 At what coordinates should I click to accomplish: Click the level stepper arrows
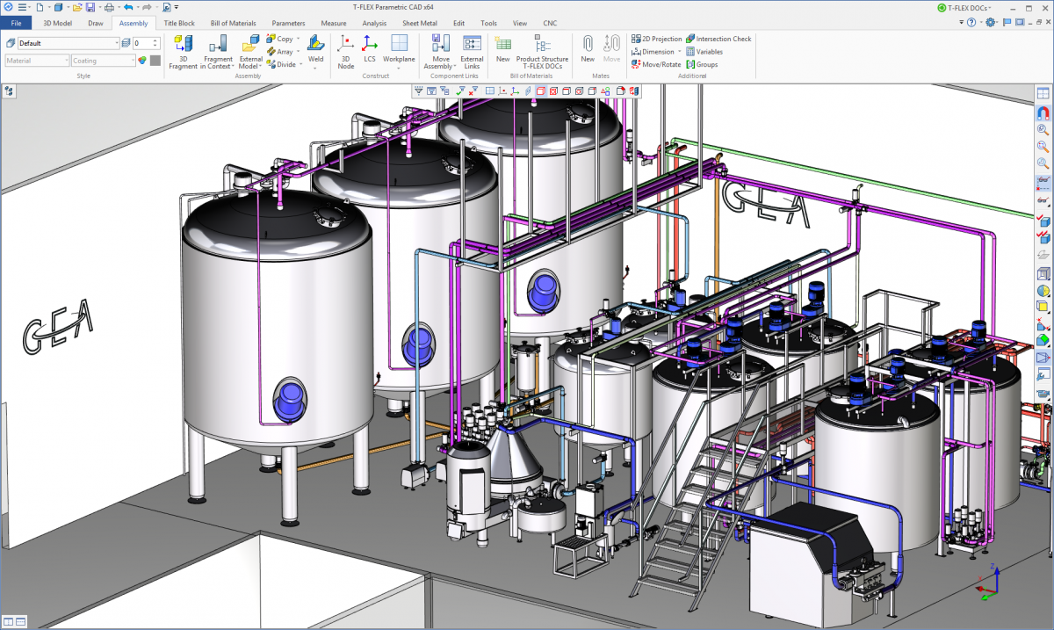(x=156, y=42)
